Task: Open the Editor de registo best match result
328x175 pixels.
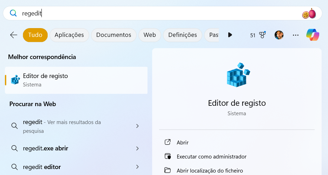Action: point(76,80)
